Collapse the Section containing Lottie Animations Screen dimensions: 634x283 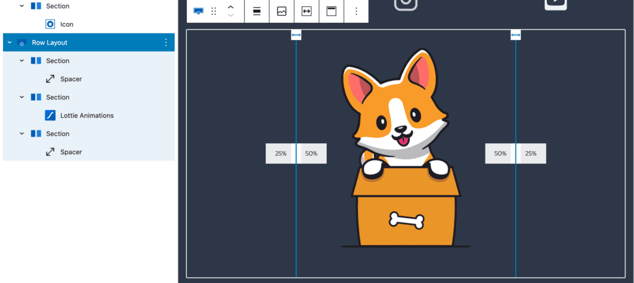[22, 97]
